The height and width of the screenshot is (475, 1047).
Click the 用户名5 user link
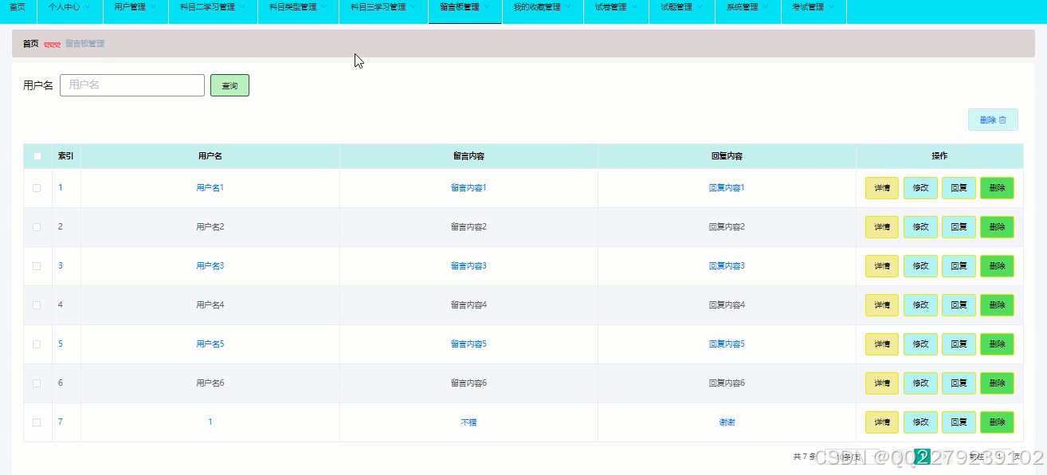click(x=209, y=343)
